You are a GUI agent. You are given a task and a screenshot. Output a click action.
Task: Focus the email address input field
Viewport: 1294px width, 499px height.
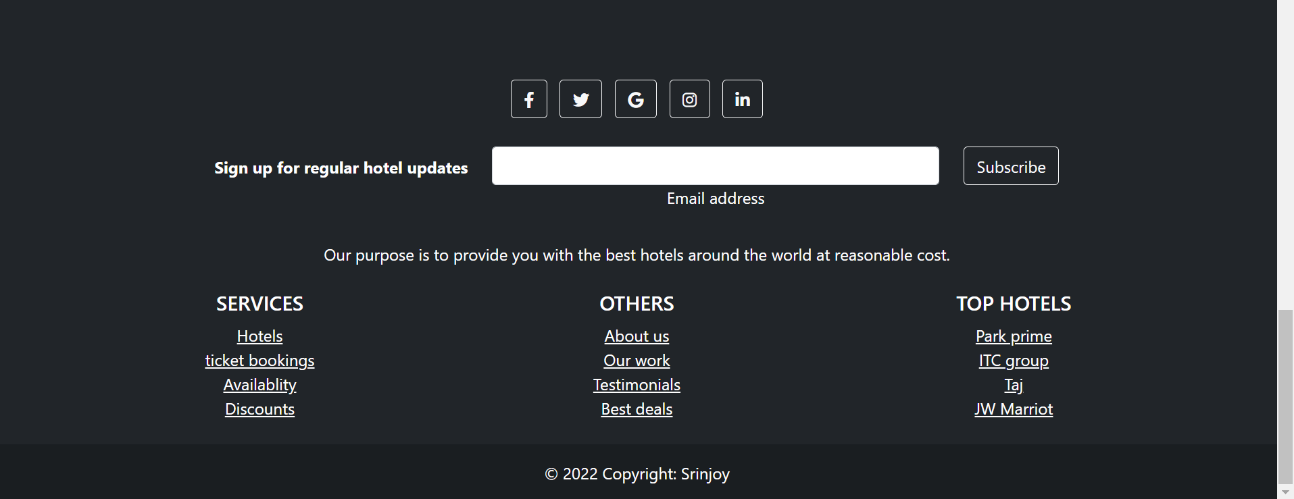(x=716, y=165)
